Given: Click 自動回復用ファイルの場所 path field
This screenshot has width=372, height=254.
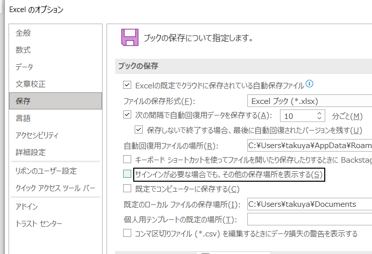Looking at the screenshot, I should click(x=310, y=145).
